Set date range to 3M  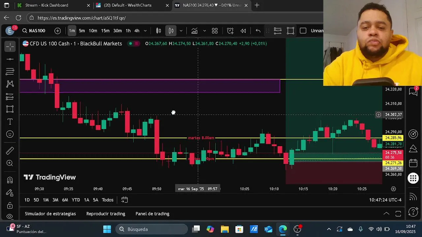tap(55, 200)
